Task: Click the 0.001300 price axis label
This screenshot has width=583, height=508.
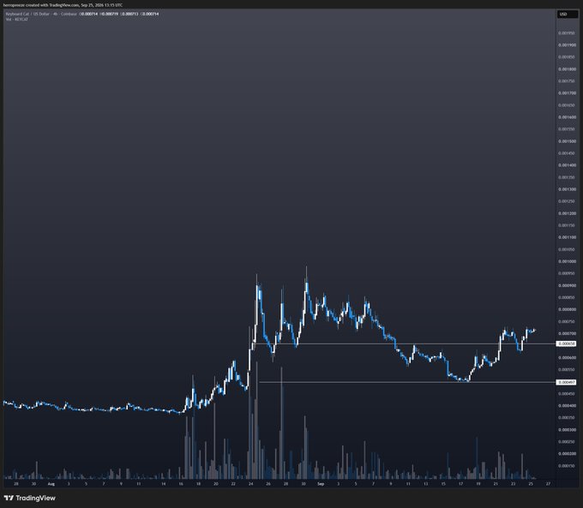Action: click(x=567, y=189)
